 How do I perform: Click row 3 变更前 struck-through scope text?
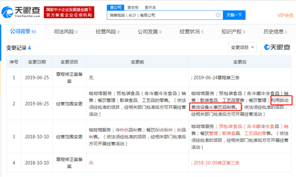(x=137, y=136)
